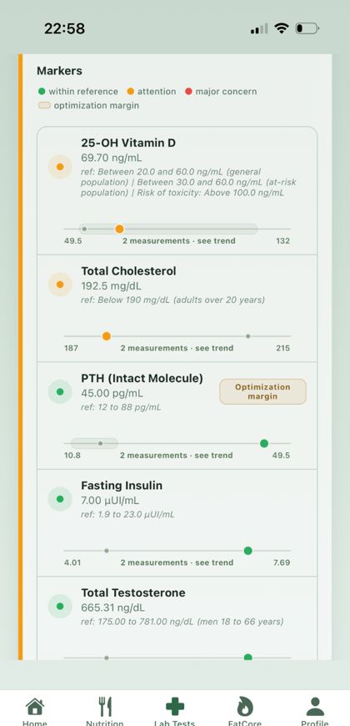Click the Optimization margin badge on PTH
Viewport: 350px width, 726px height.
(x=262, y=391)
